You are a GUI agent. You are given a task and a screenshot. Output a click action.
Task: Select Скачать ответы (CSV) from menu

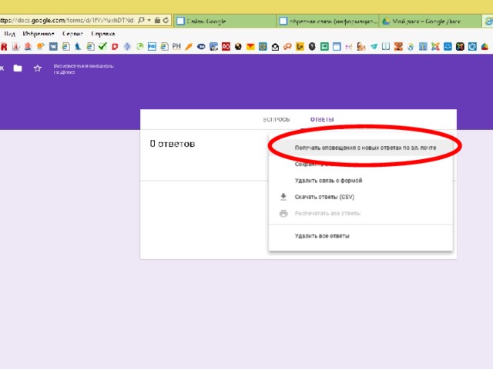(324, 197)
